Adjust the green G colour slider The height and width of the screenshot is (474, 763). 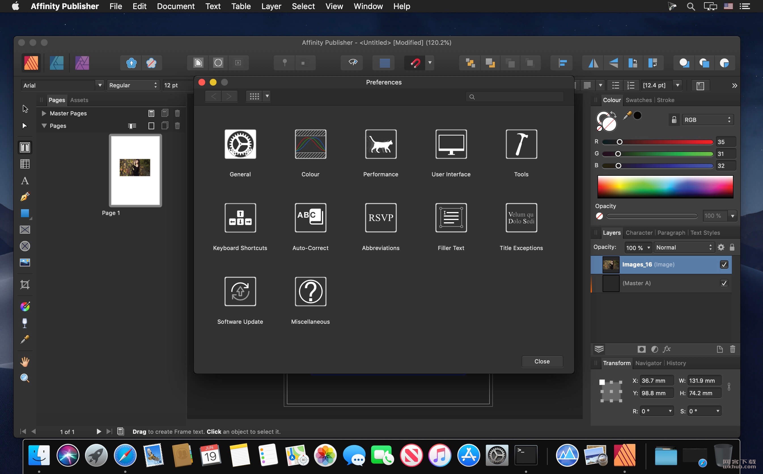coord(657,154)
